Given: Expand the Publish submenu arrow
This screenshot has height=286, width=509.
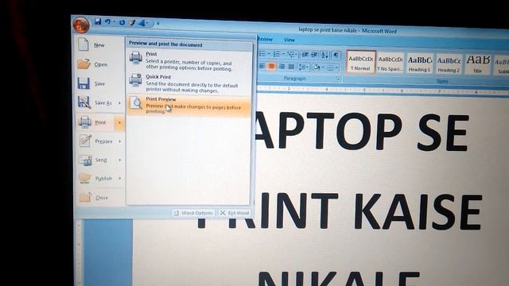Looking at the screenshot, I should (120, 178).
